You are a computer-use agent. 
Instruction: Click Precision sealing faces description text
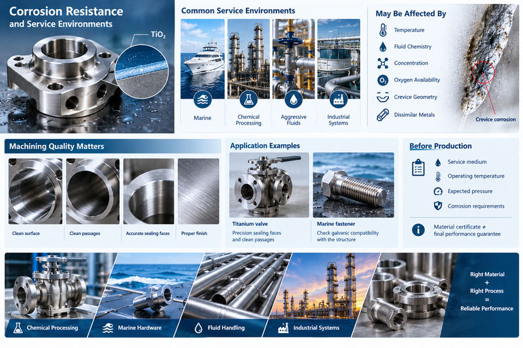pyautogui.click(x=256, y=236)
